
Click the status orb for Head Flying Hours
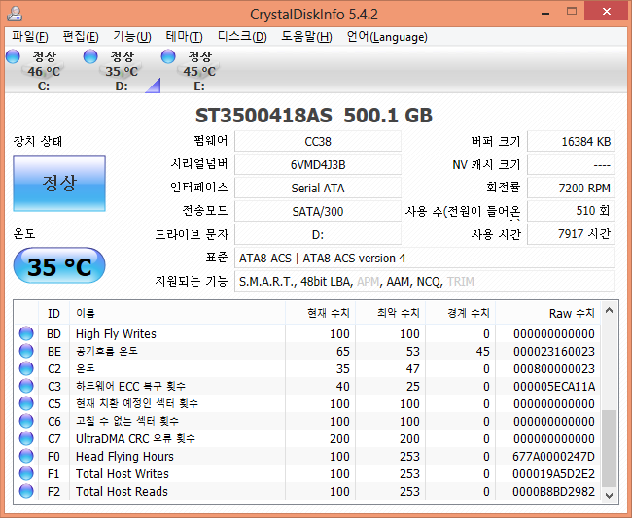tap(26, 456)
